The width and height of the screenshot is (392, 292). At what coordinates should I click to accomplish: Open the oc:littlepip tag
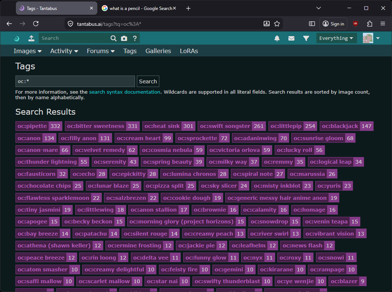293,126
